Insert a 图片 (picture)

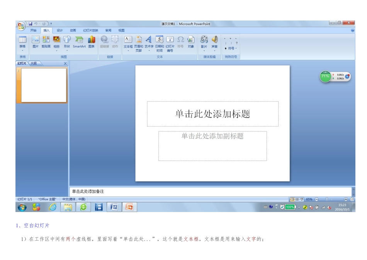pyautogui.click(x=35, y=42)
